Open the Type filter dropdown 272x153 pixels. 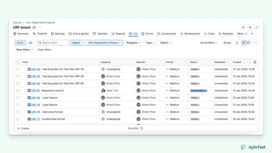150,43
